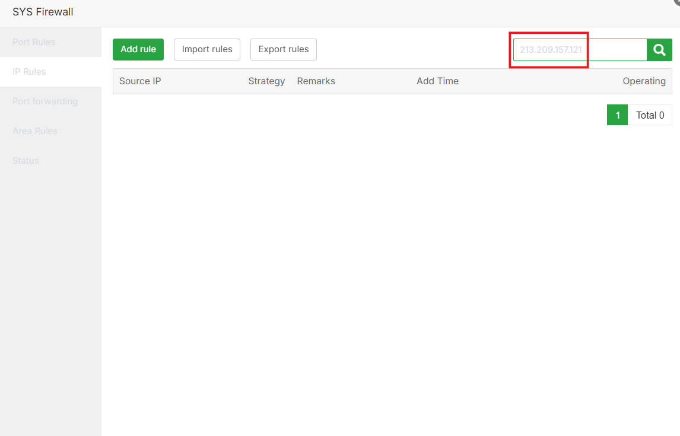Viewport: 680px width, 436px height.
Task: Click the Strategy column header
Action: tap(266, 81)
